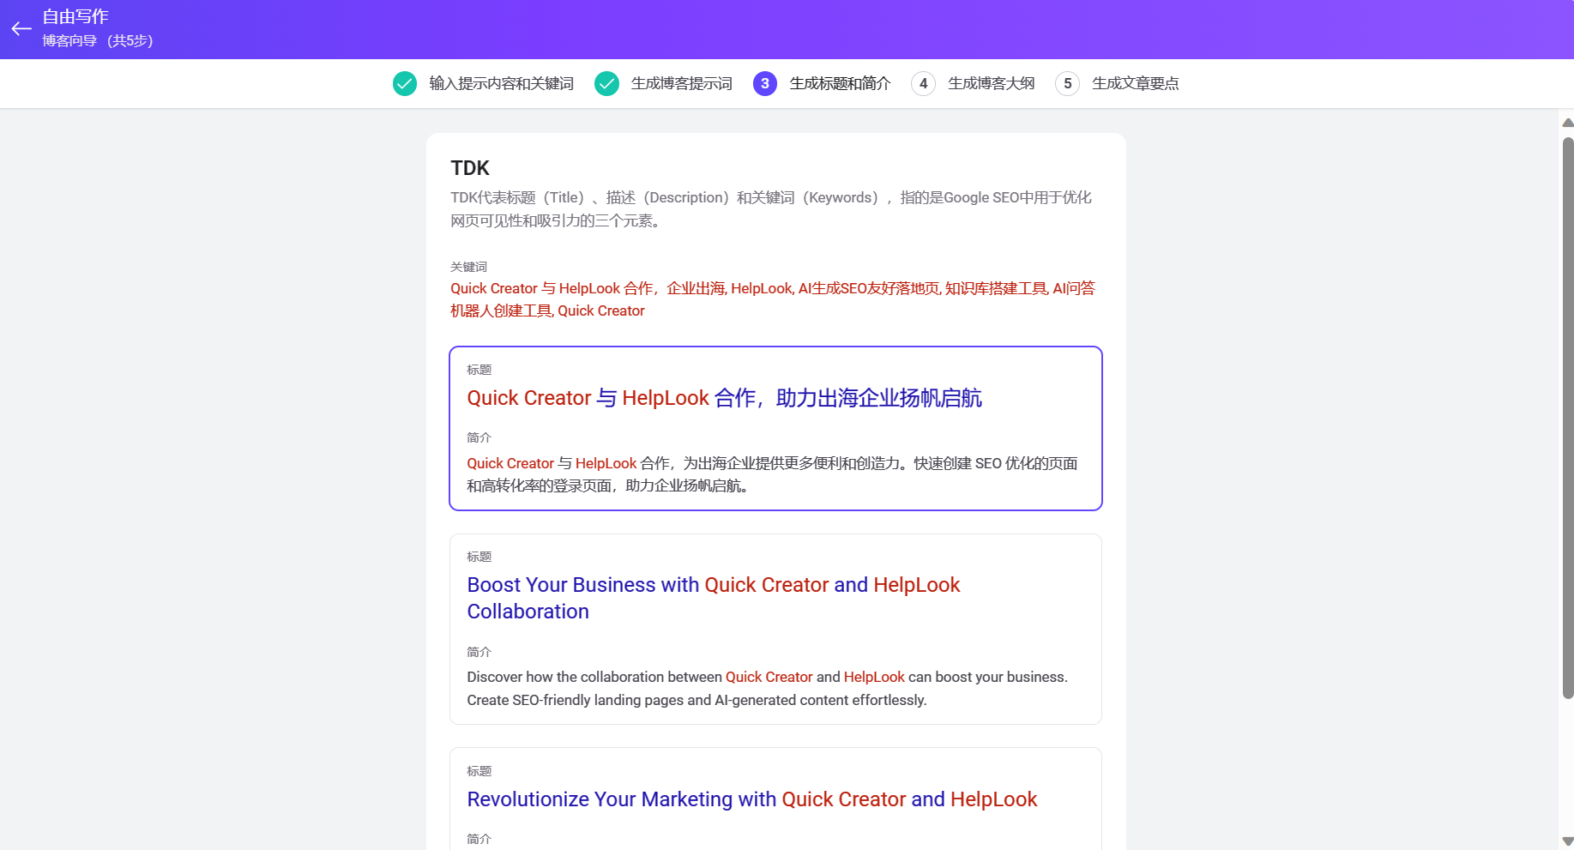The height and width of the screenshot is (850, 1574).
Task: Click the scrollbar up arrow
Action: coord(1568,123)
